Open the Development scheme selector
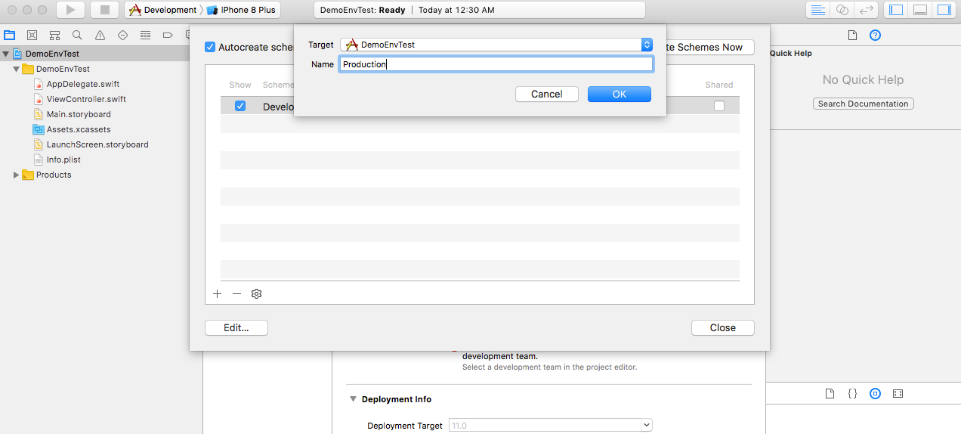Screen dimensions: 961x434 [x=162, y=10]
